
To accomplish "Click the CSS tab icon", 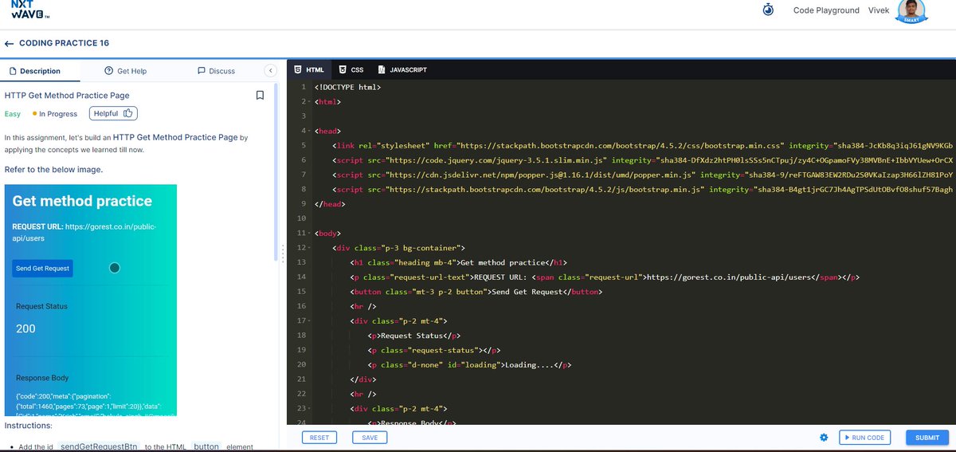I will [x=343, y=70].
